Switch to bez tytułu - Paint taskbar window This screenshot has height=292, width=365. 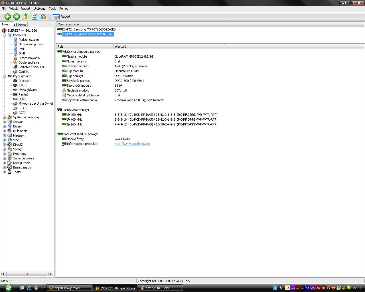(x=160, y=288)
